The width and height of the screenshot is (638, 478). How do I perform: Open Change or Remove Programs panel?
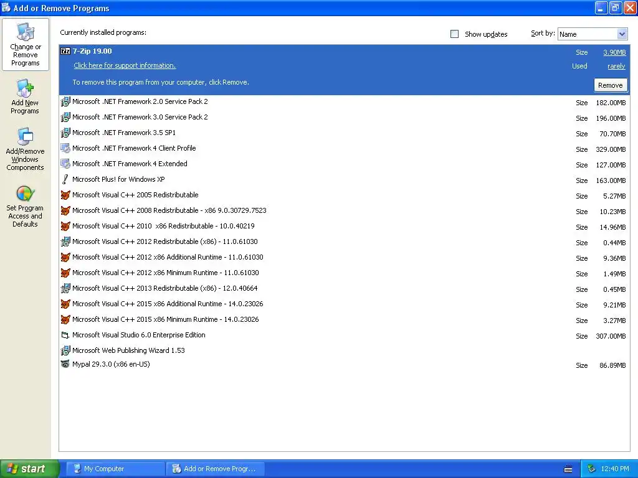pyautogui.click(x=25, y=44)
